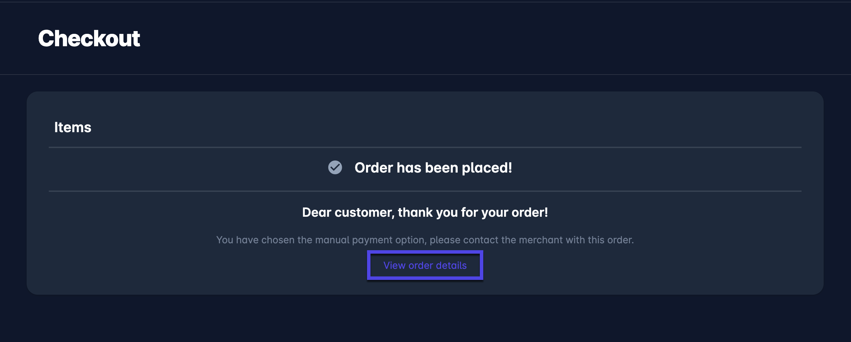
Task: Click the divider below order placed message
Action: 425,191
